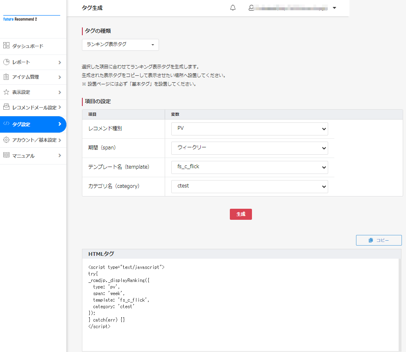Click the アイテム管理 clipboard icon
This screenshot has height=352, width=406.
6,77
